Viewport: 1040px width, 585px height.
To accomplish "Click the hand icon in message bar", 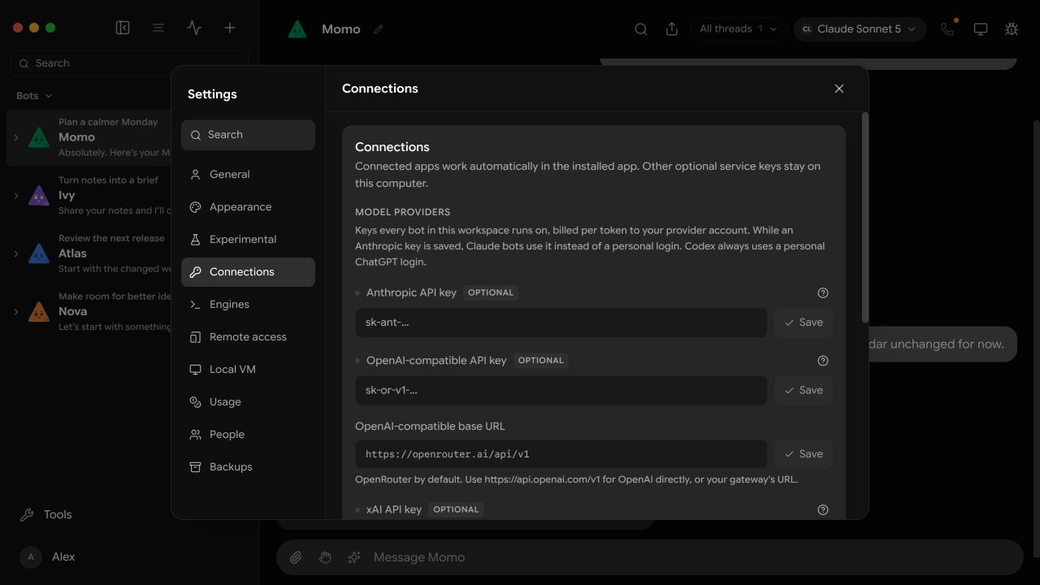I will [325, 557].
